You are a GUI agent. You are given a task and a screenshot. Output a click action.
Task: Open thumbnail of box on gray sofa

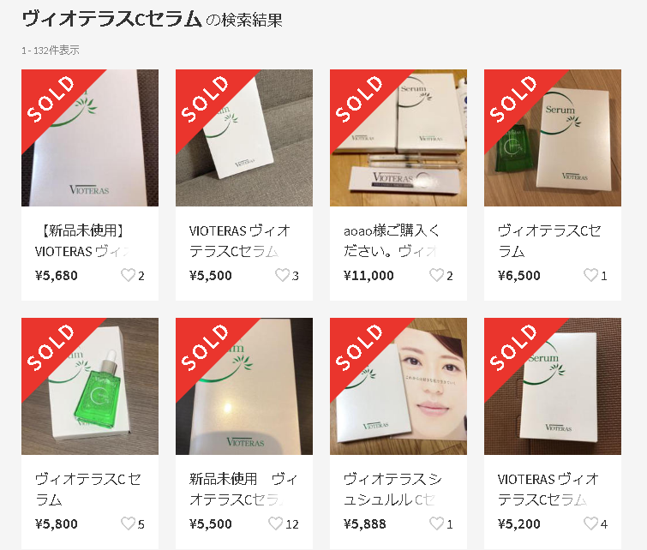pyautogui.click(x=244, y=138)
